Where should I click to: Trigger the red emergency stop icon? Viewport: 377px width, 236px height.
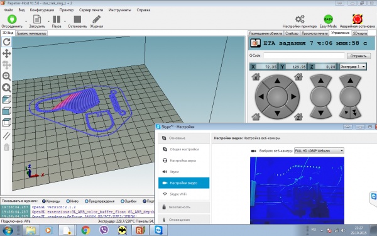tap(358, 19)
